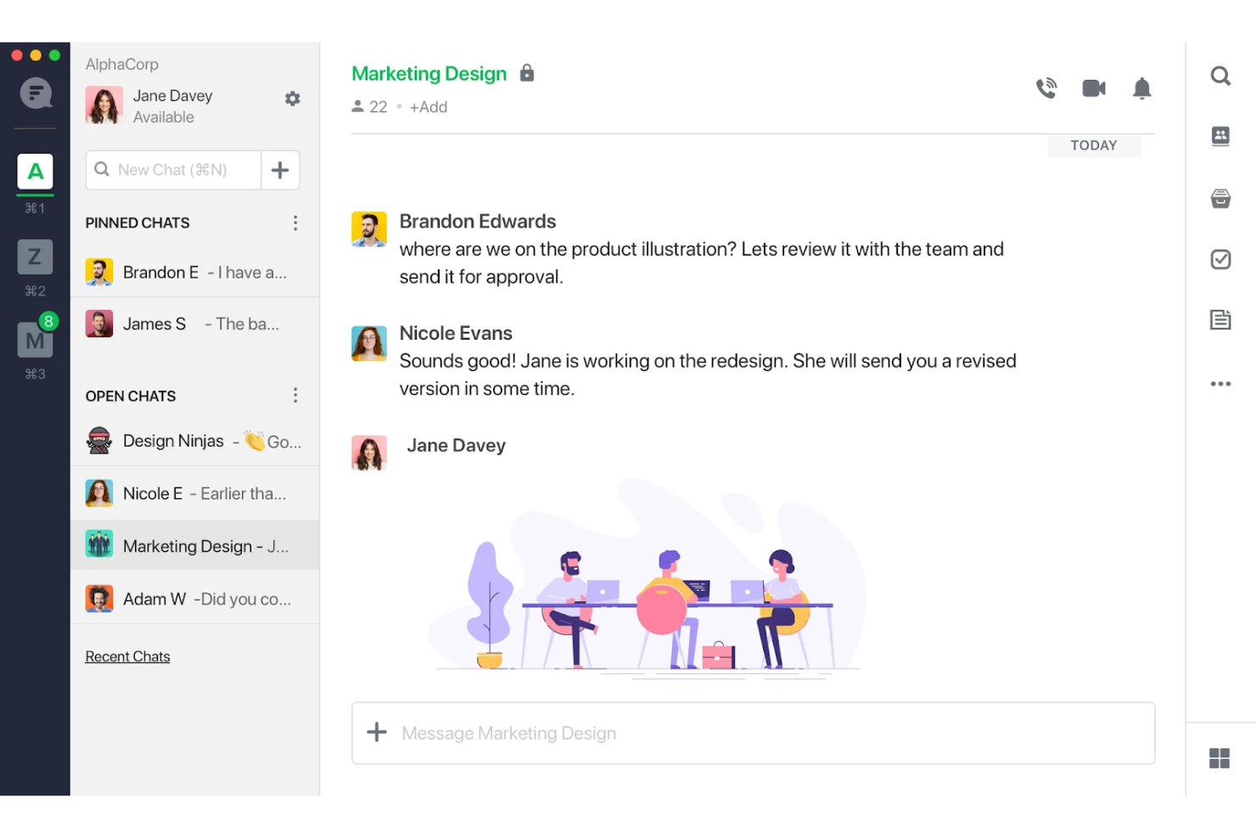Click the Nicole Evans sender name
The height and width of the screenshot is (838, 1256).
tap(456, 333)
